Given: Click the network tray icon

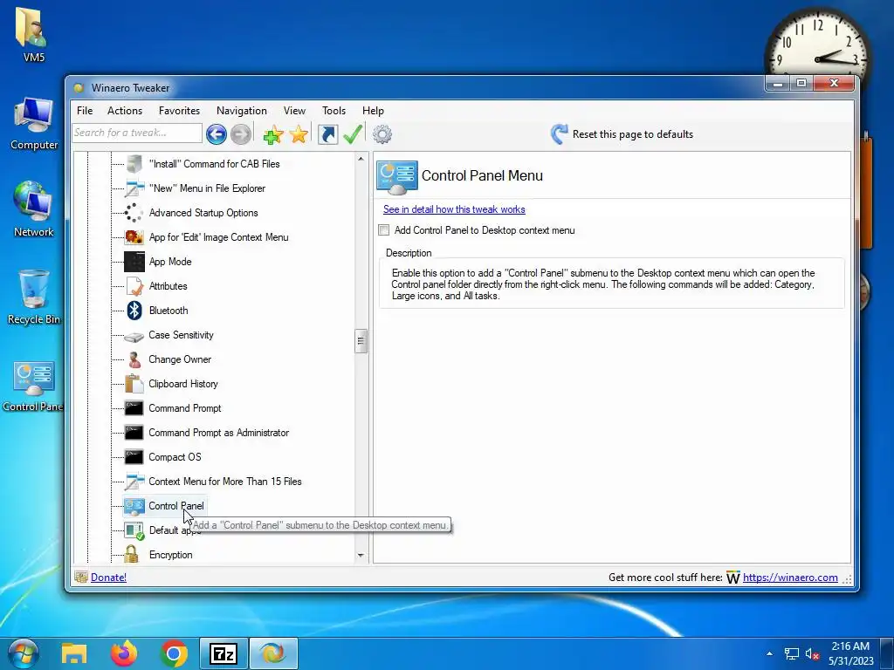Looking at the screenshot, I should coord(791,654).
